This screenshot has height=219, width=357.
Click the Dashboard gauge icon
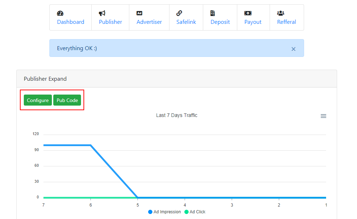(60, 13)
